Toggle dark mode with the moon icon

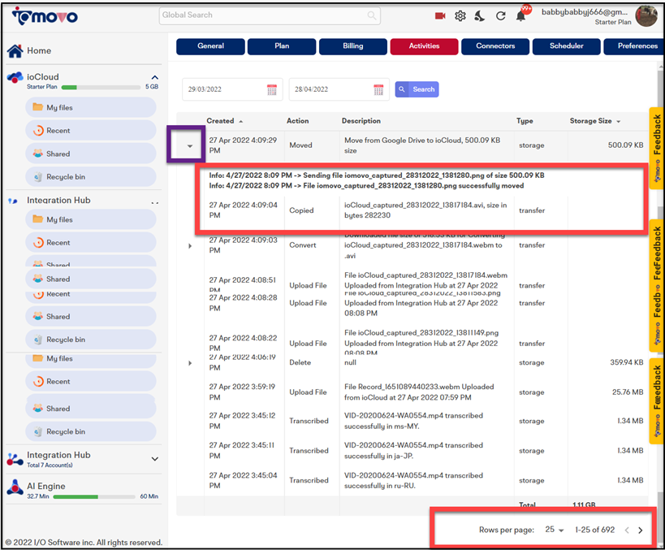[480, 16]
